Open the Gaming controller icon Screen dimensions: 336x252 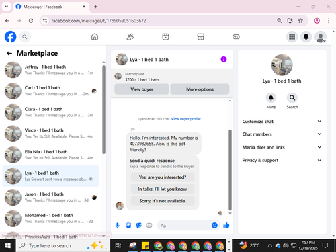point(236,37)
